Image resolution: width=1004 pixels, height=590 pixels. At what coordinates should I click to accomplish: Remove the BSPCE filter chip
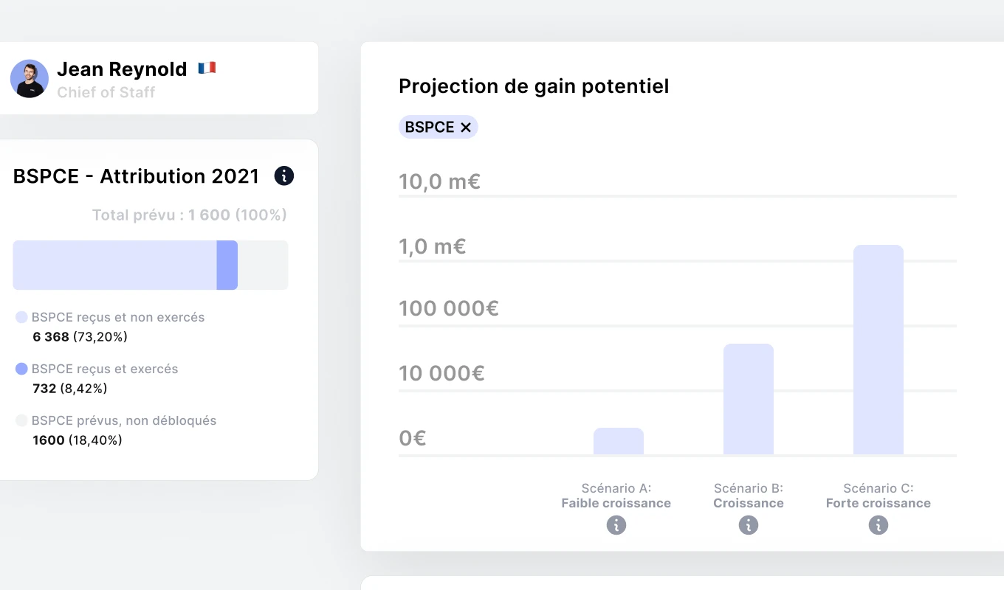(466, 126)
